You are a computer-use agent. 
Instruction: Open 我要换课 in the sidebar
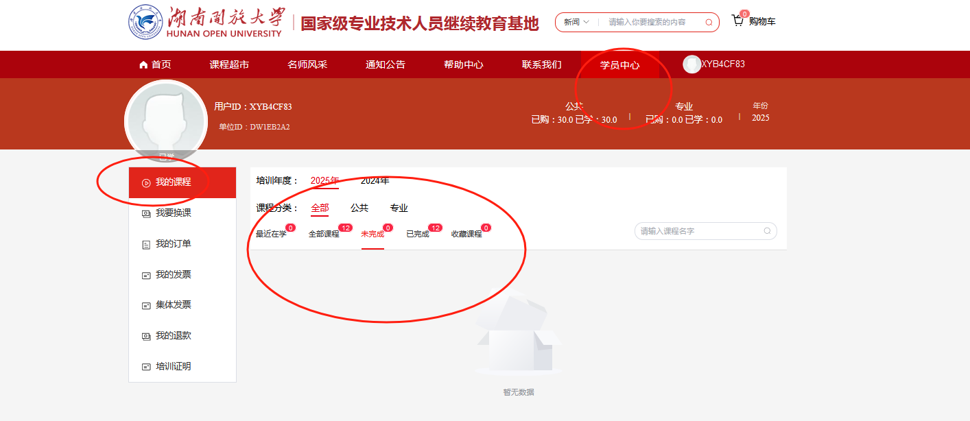[173, 213]
